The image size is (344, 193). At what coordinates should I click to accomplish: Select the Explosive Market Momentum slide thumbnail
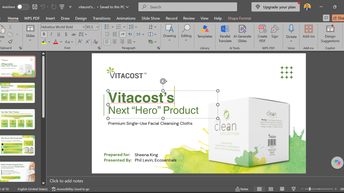(x=18, y=93)
